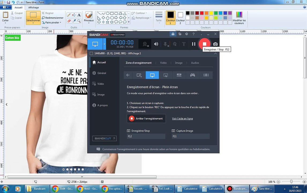Image resolution: width=307 pixels, height=193 pixels.
Task: Open the recording mode dropdown arrow
Action: (x=104, y=44)
